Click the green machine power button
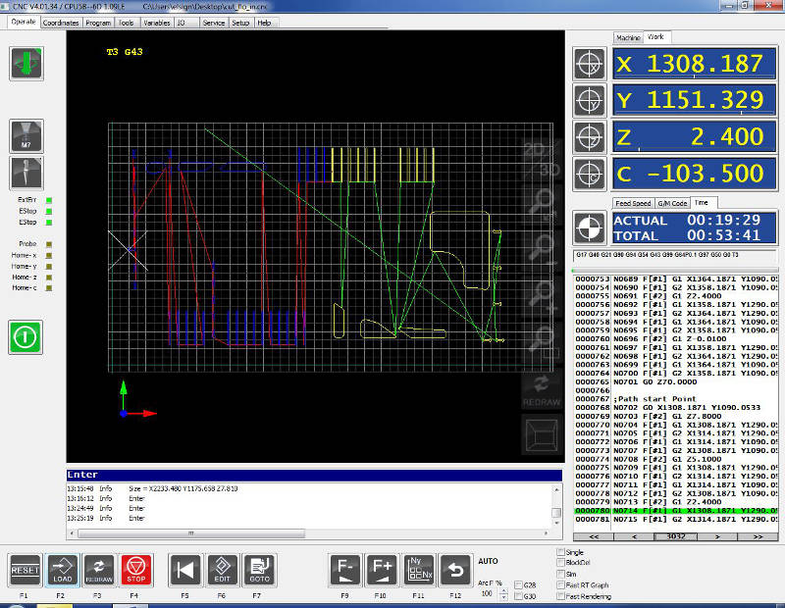This screenshot has width=785, height=608. point(26,336)
